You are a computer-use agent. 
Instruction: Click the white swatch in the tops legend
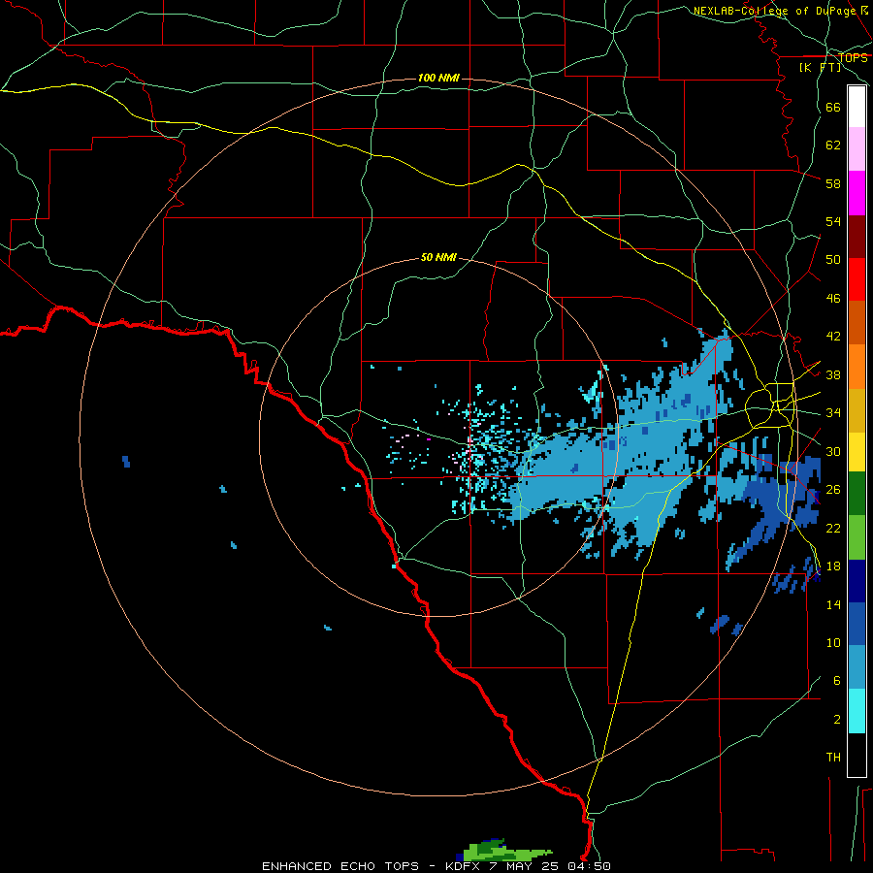click(857, 107)
